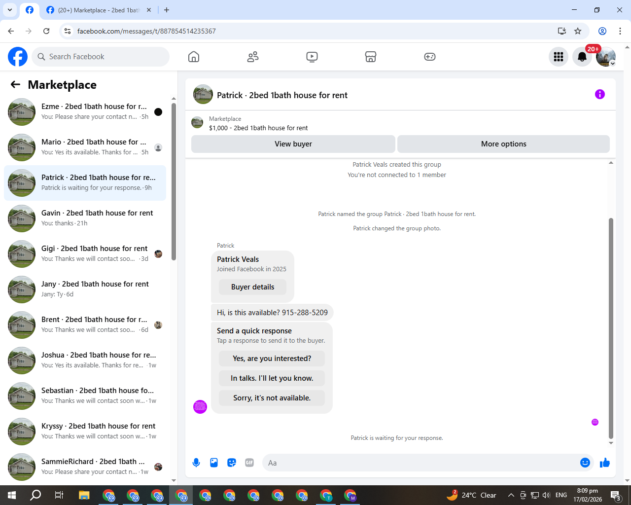Close the Marketplace browser tab
This screenshot has width=631, height=505.
149,10
